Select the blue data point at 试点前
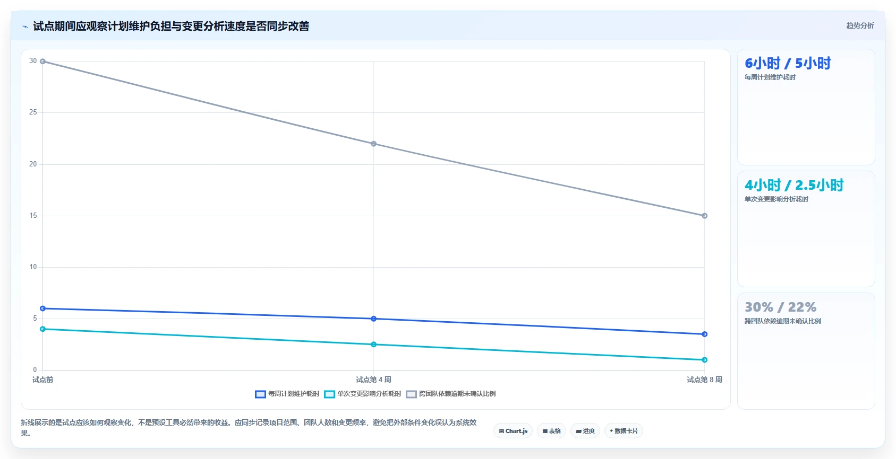The height and width of the screenshot is (459, 896). (43, 308)
